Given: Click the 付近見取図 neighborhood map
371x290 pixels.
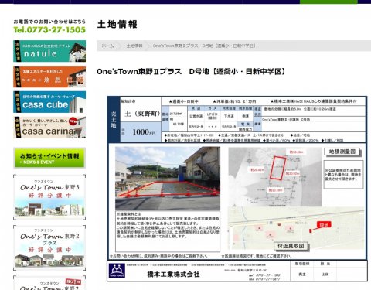Looking at the screenshot, I should click(296, 228).
